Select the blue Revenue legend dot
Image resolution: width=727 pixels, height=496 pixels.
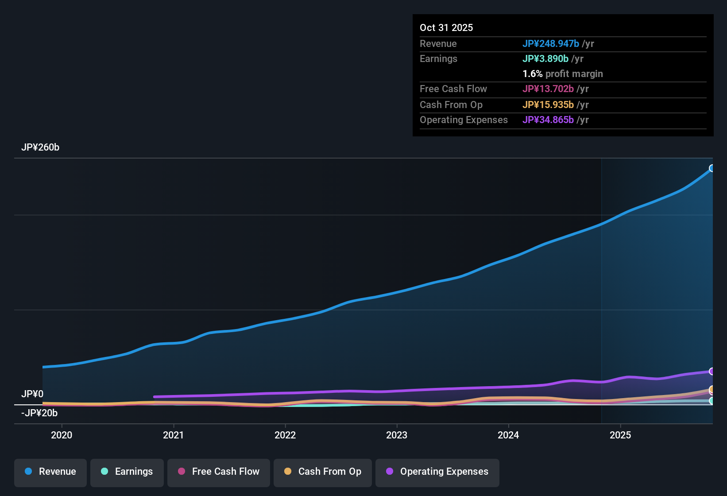(x=28, y=472)
